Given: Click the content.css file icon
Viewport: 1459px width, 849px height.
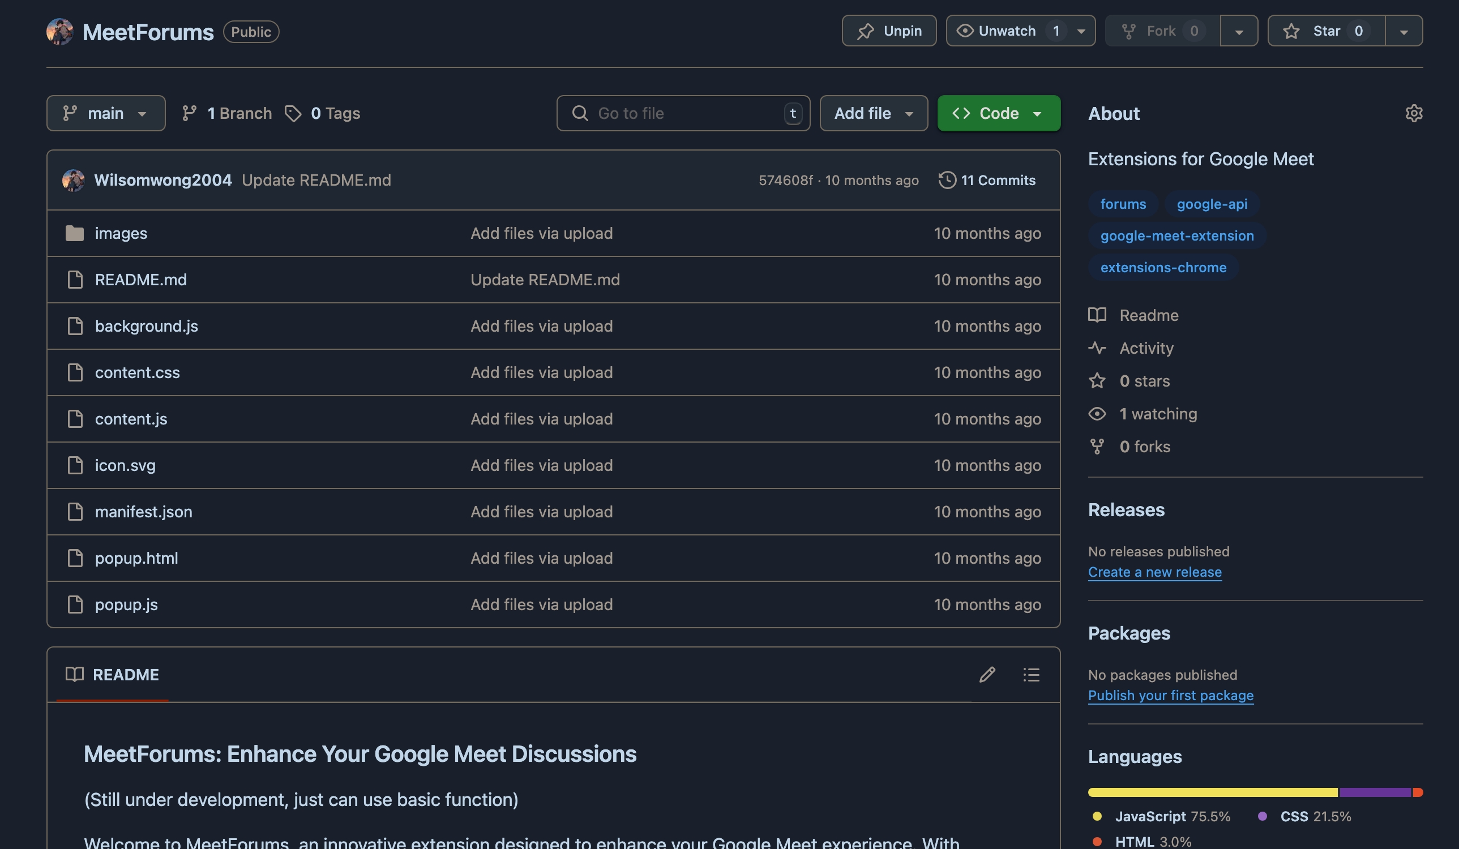Looking at the screenshot, I should [x=75, y=372].
